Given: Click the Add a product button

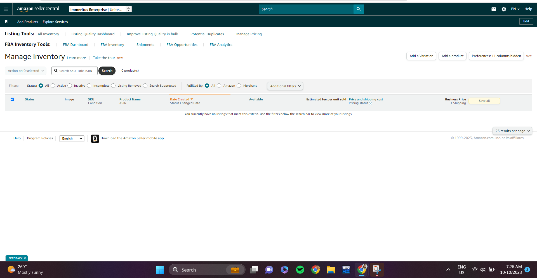Looking at the screenshot, I should [453, 56].
